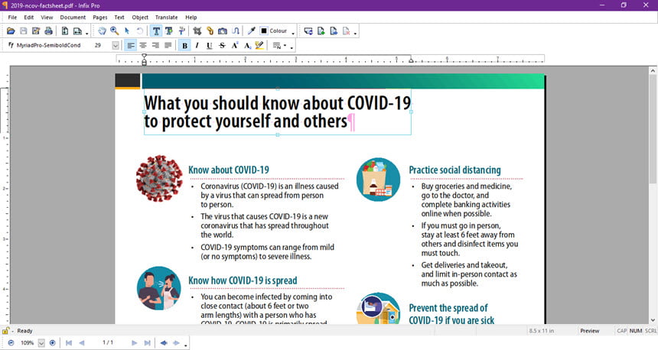This screenshot has width=658, height=350.
Task: Click the 'Practice social distancing' heading
Action: (455, 170)
